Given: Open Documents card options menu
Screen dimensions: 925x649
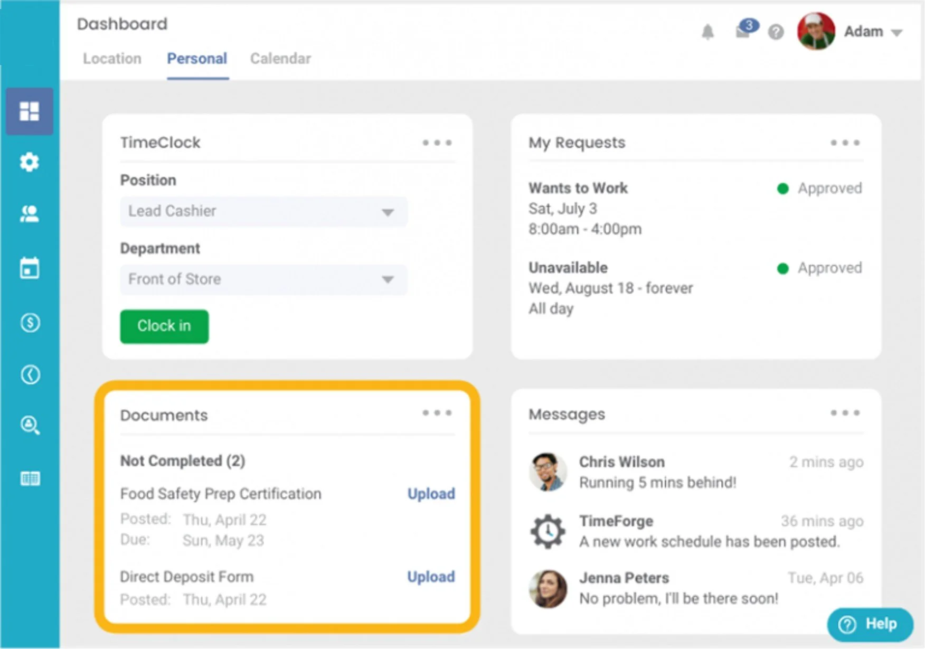Looking at the screenshot, I should 437,413.
